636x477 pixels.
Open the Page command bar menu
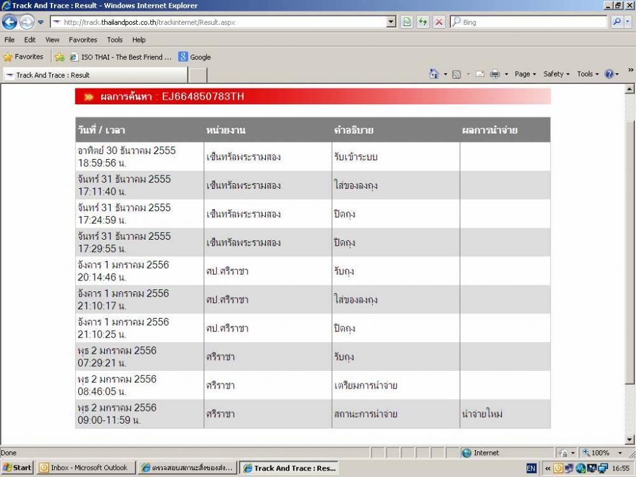525,74
